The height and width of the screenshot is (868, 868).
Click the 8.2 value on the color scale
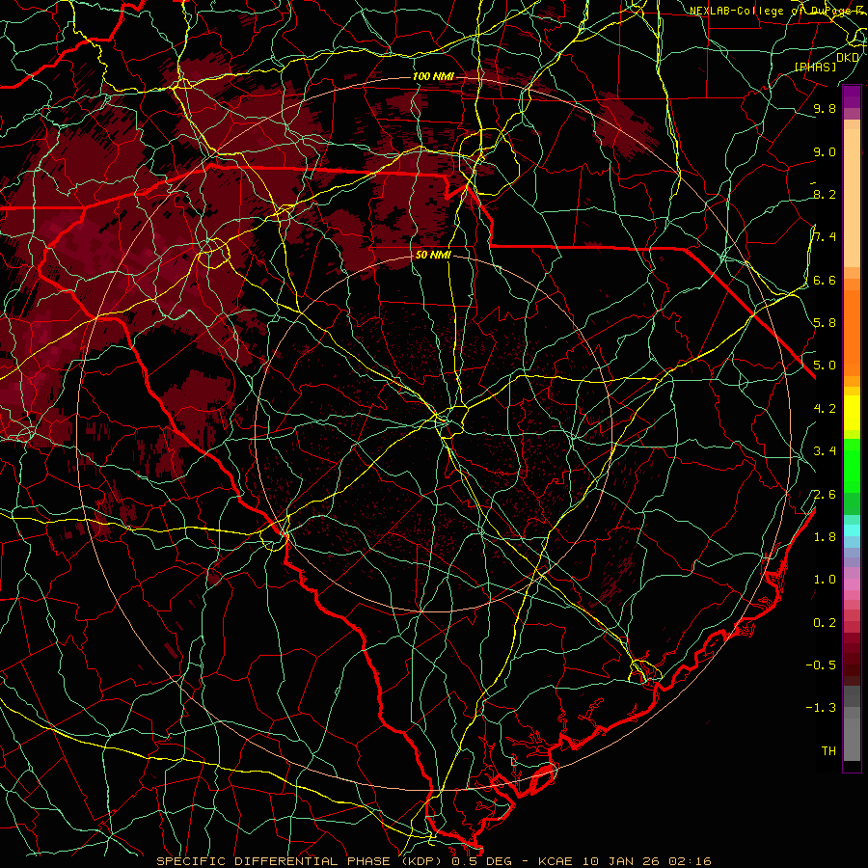[x=825, y=195]
